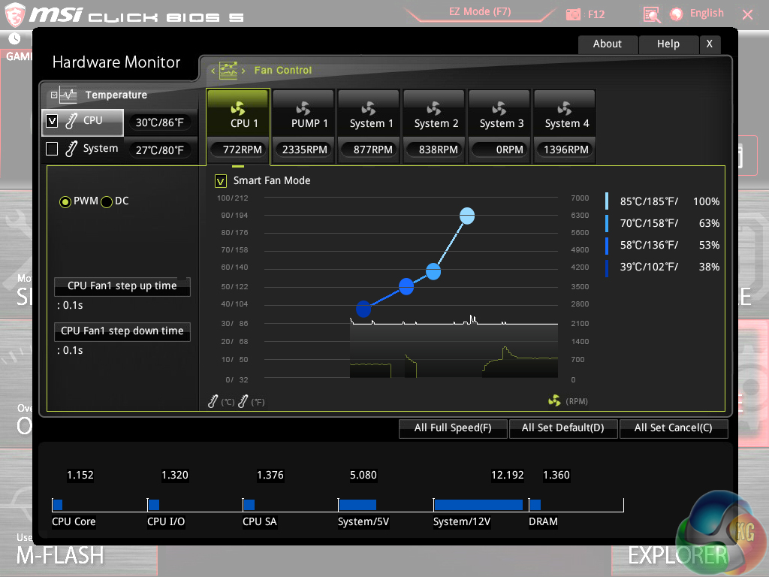Click the 1.152 CPU Core voltage value
Viewport: 769px width, 577px height.
click(80, 476)
